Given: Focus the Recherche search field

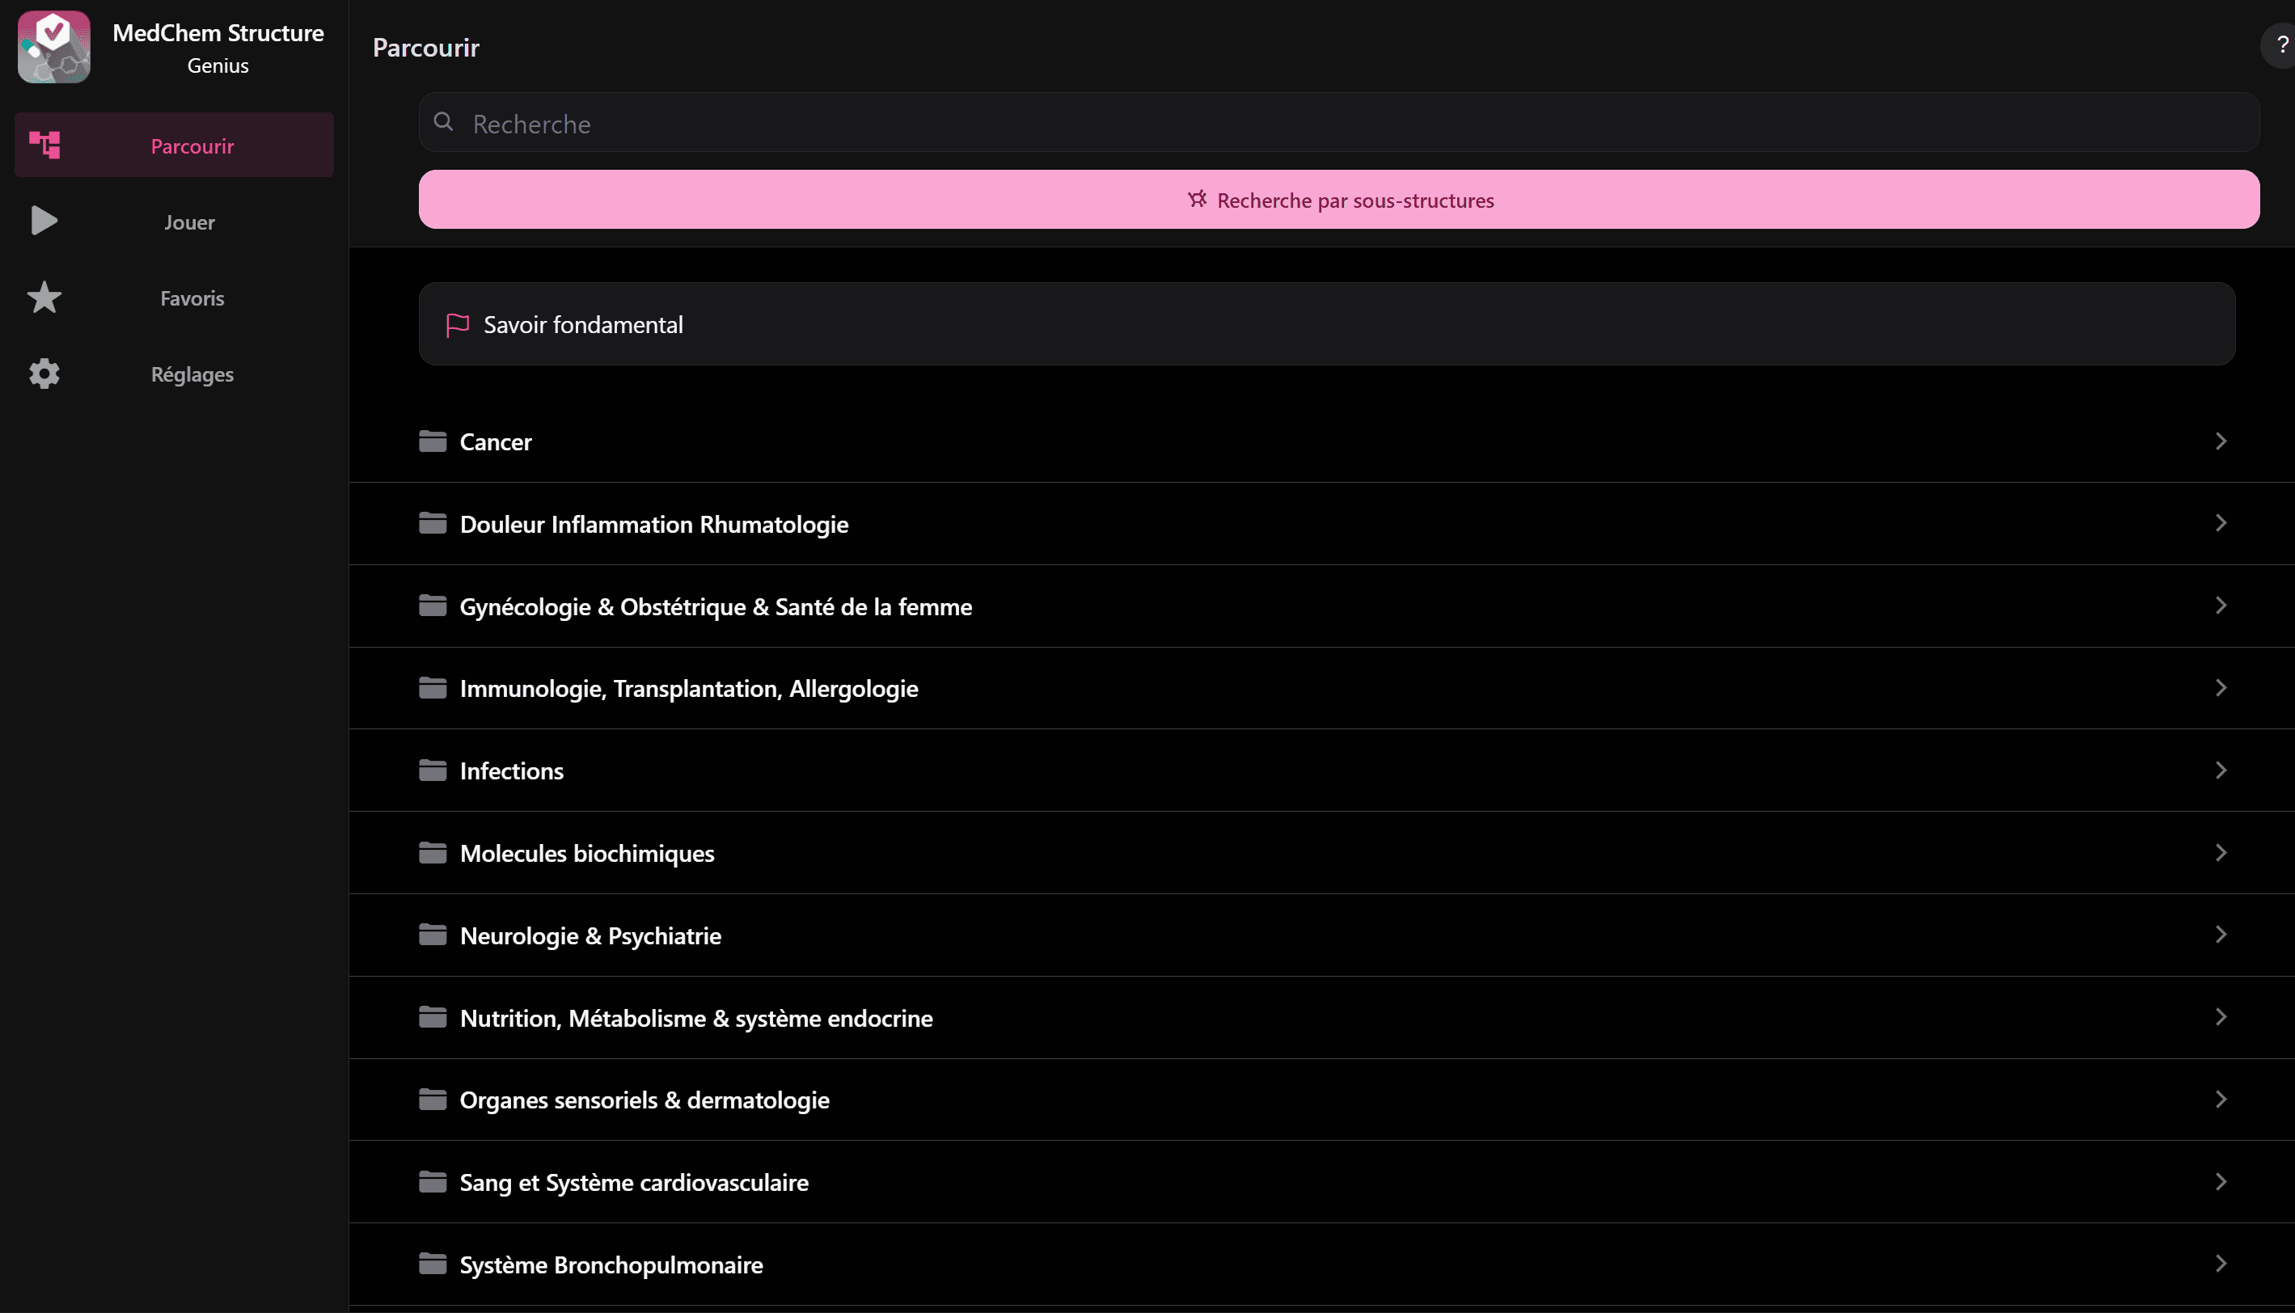Looking at the screenshot, I should pos(1339,123).
